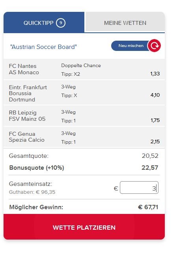This screenshot has height=253, width=179.
Task: Click the Bonusquote (+10%) label
Action: (x=37, y=168)
